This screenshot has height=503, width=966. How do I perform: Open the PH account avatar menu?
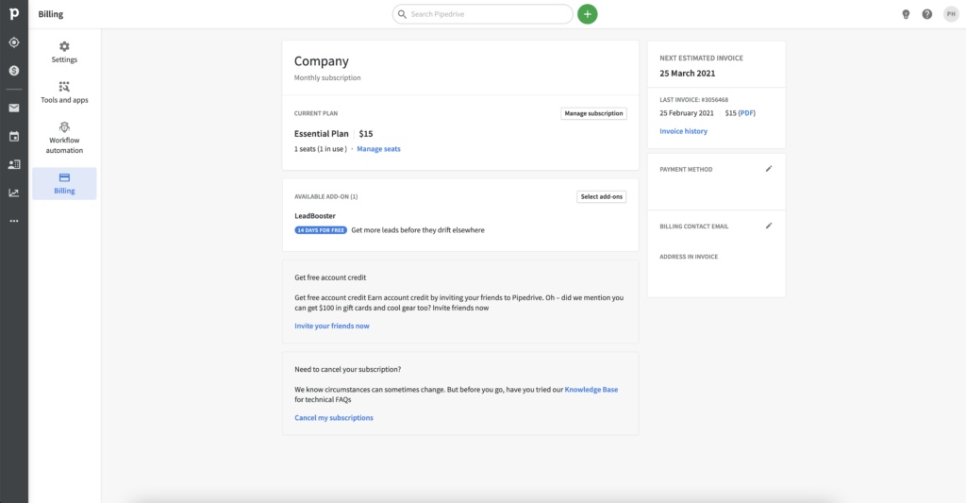951,14
